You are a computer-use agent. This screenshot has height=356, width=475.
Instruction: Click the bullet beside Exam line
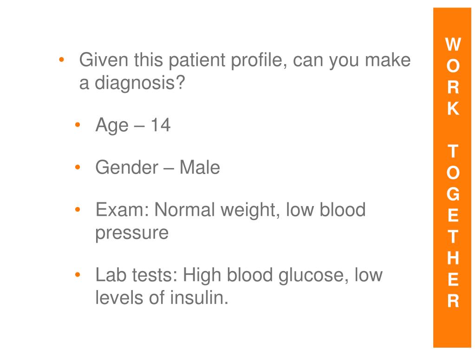78,209
